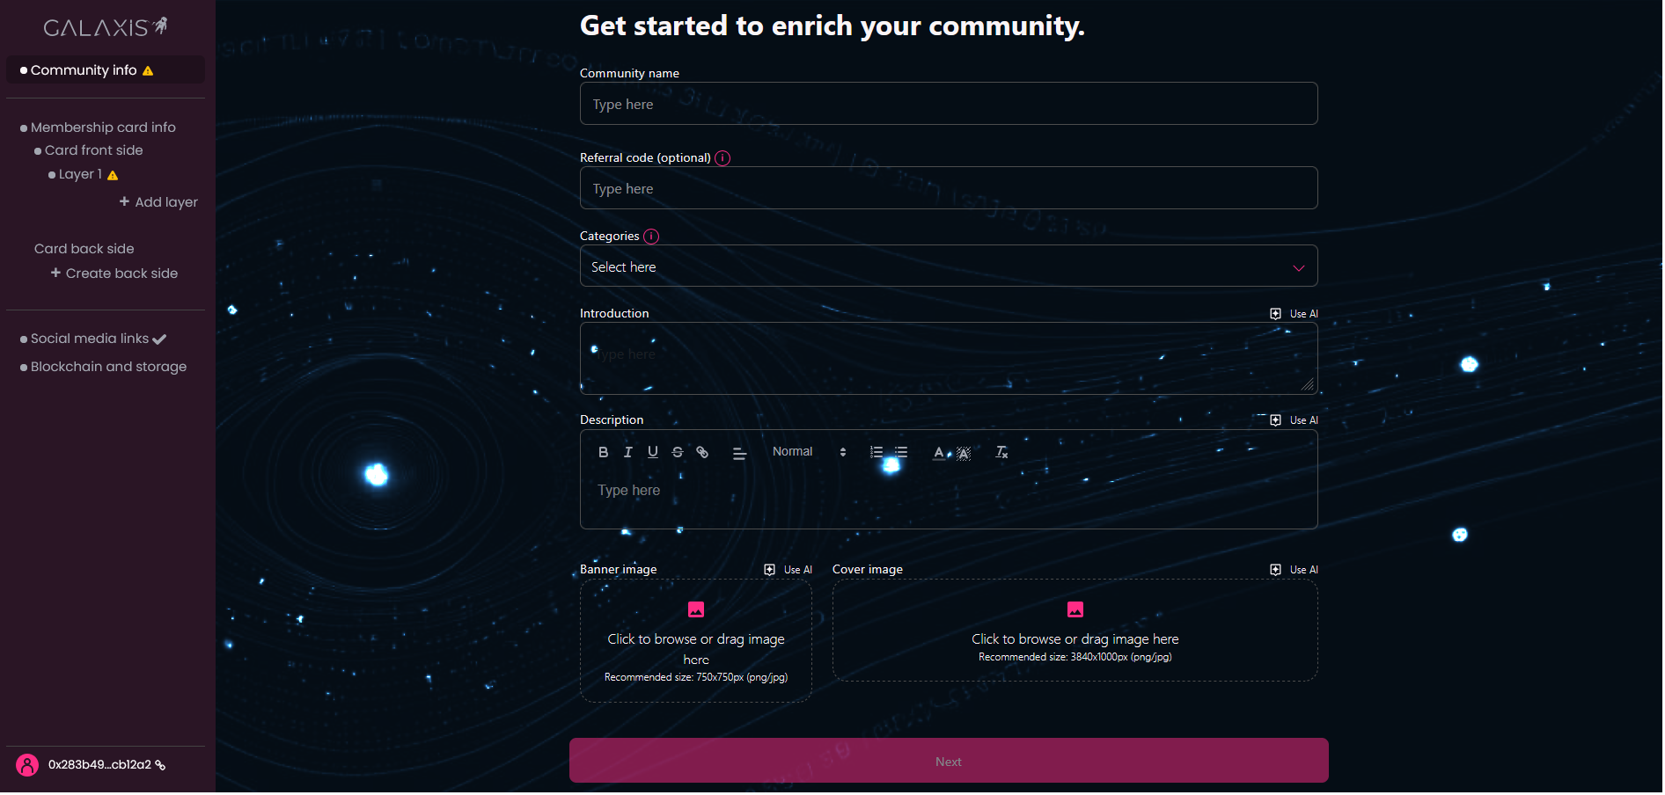The width and height of the screenshot is (1665, 795).
Task: Open Membership card info in sidebar
Action: point(103,128)
